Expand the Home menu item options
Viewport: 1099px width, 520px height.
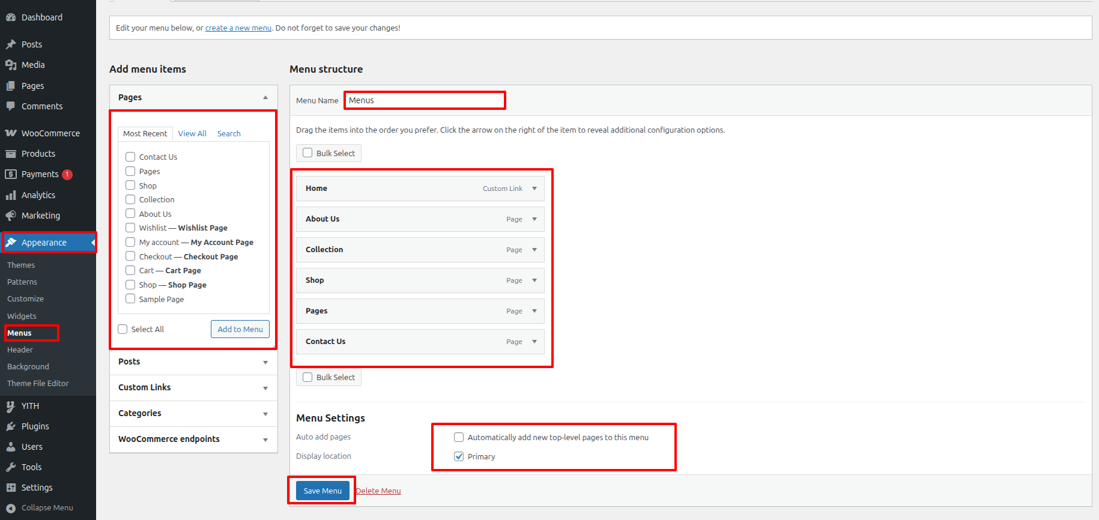coord(534,189)
